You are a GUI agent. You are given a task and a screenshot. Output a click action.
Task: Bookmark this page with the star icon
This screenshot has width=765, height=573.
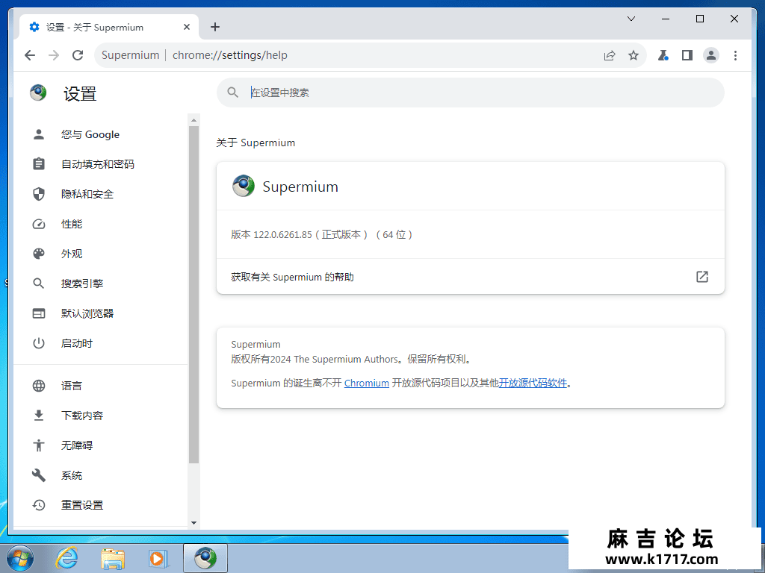tap(634, 55)
